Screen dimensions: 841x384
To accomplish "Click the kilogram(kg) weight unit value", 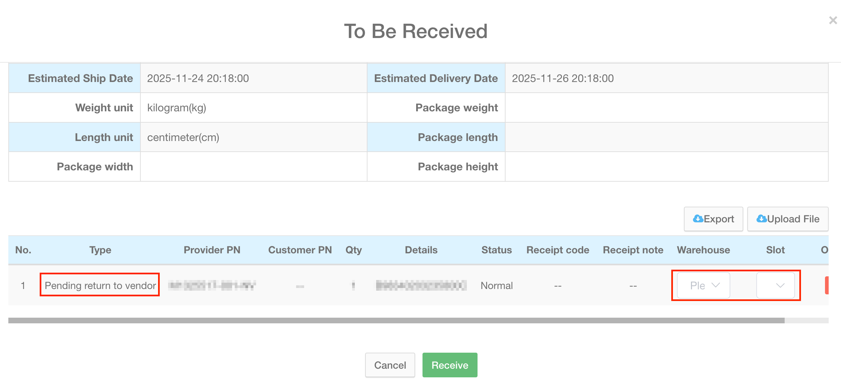I will tap(176, 108).
